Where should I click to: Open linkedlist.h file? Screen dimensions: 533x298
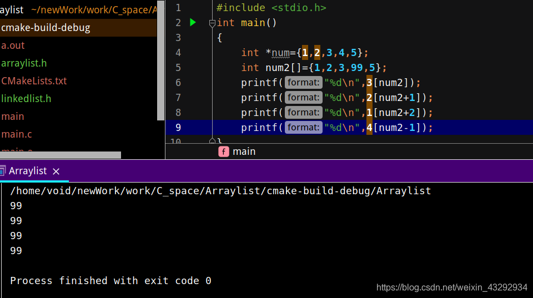[x=26, y=99]
